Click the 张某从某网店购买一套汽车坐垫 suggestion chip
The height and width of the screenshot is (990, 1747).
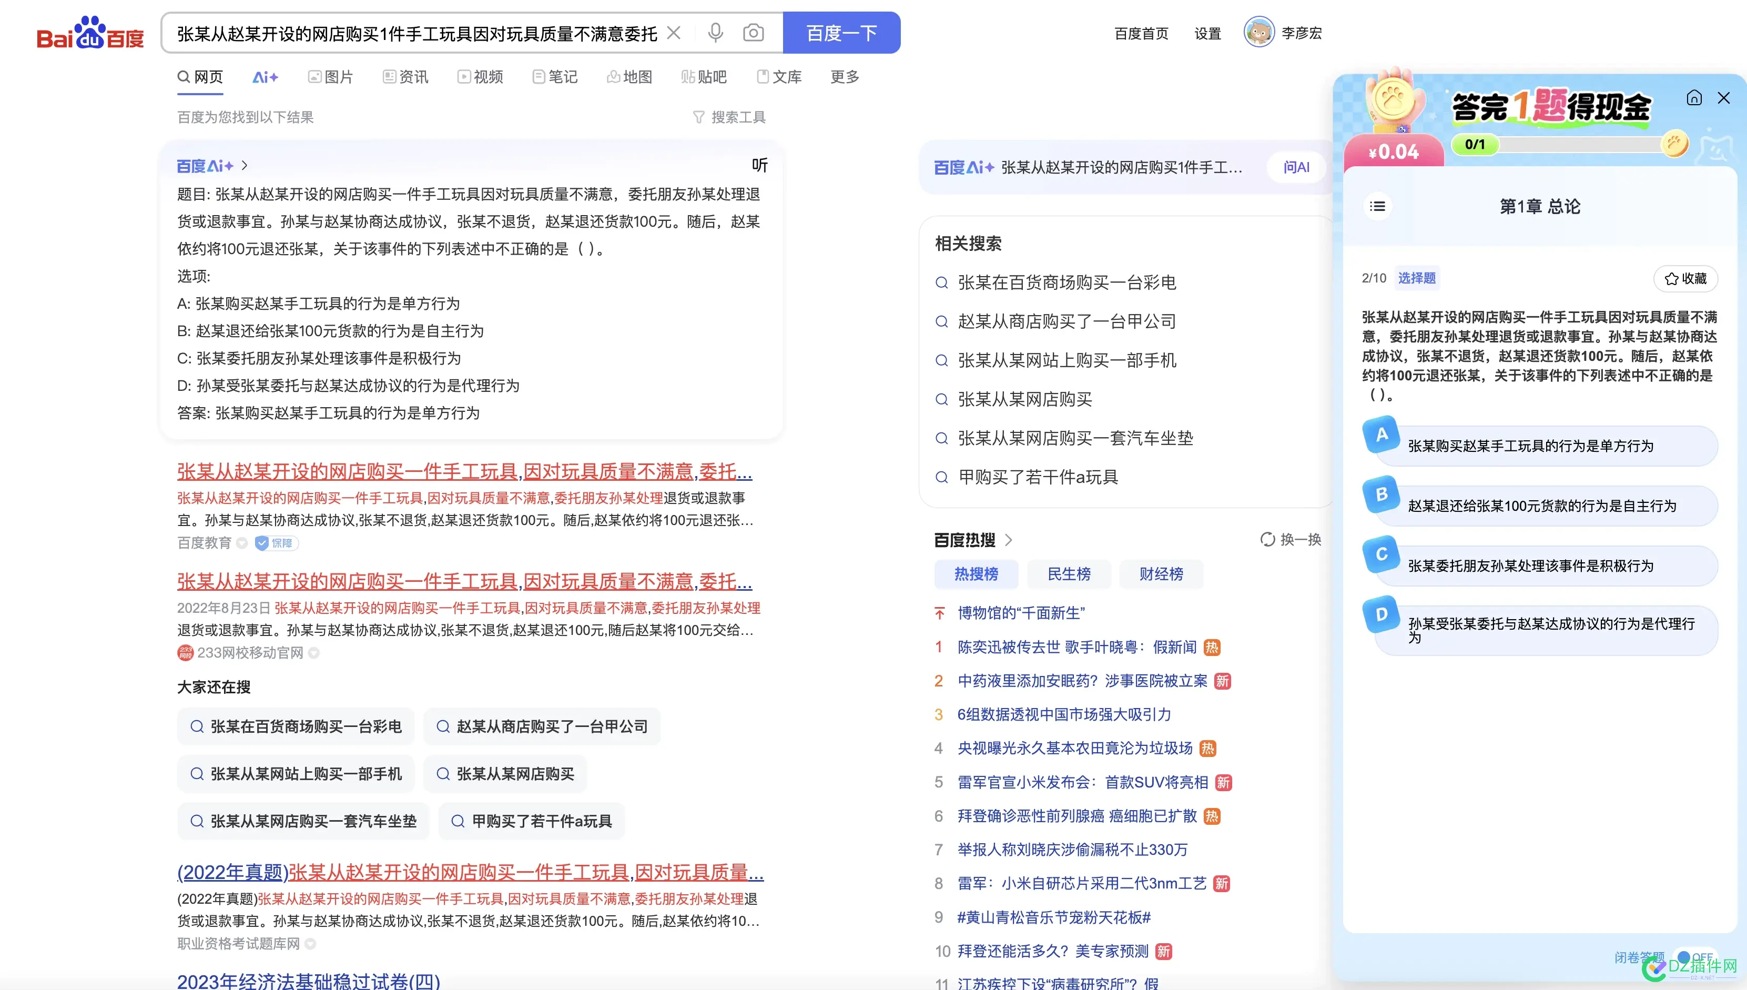click(x=303, y=821)
